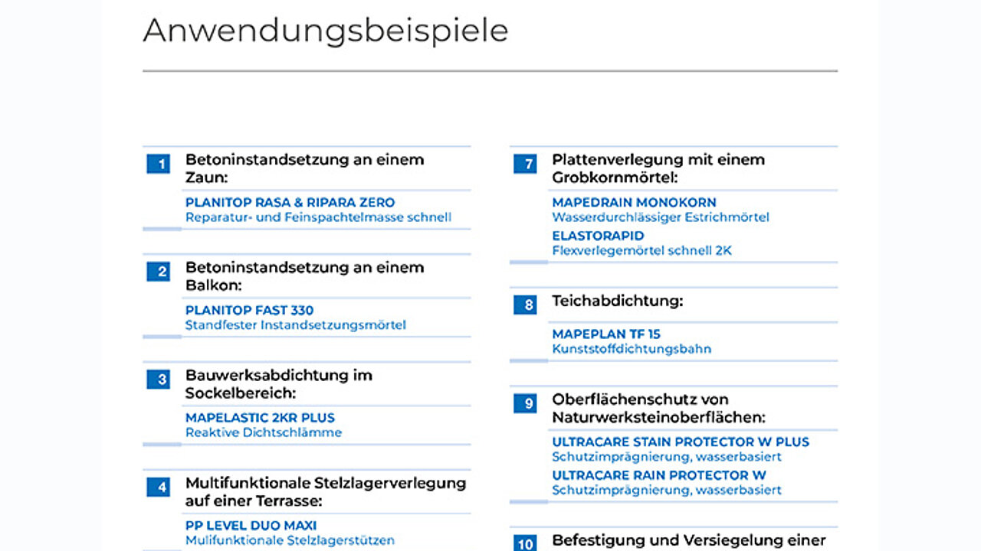Click the blue number 9 badge
Screen dimensions: 981x551
(x=525, y=403)
